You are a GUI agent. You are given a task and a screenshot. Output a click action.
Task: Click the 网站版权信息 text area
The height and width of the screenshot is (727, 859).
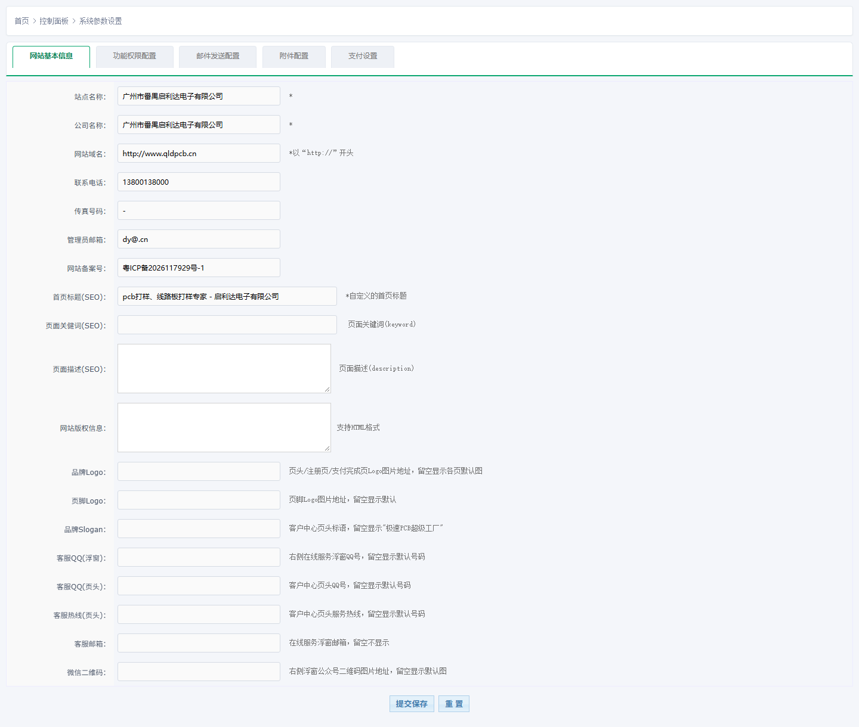click(x=224, y=427)
